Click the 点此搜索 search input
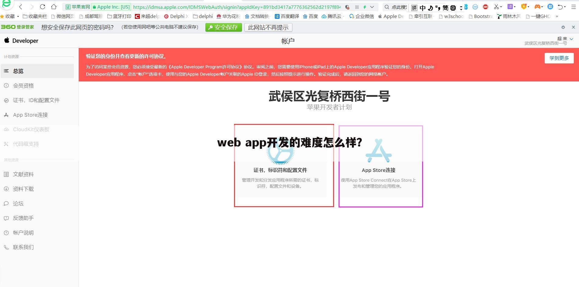 point(399,7)
